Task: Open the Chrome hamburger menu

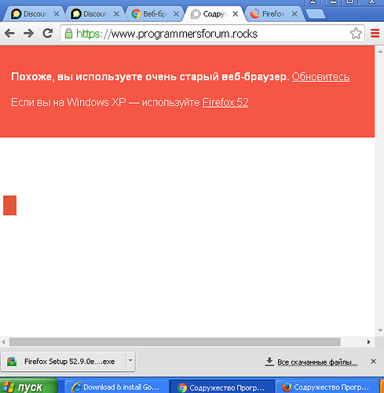Action: pyautogui.click(x=375, y=34)
